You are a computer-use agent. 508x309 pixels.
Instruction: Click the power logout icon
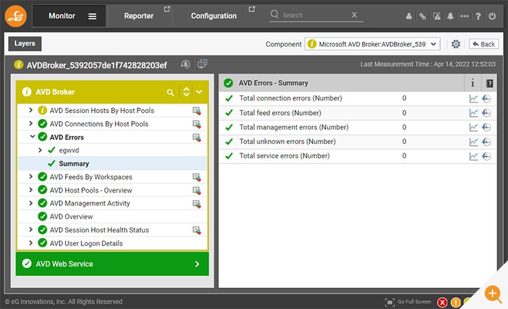coord(492,16)
